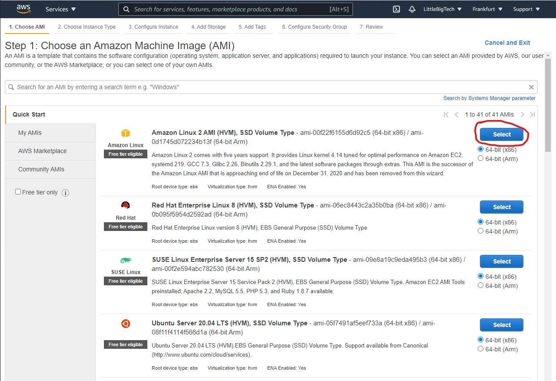Choose 64-bit (x86) for SUSE Linux Enterprise
The image size is (556, 381).
(480, 276)
